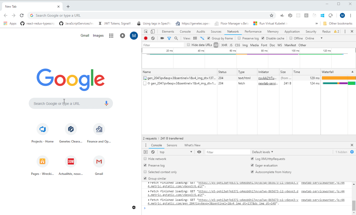
Task: Show more bookmarks chevron
Action: [316, 23]
